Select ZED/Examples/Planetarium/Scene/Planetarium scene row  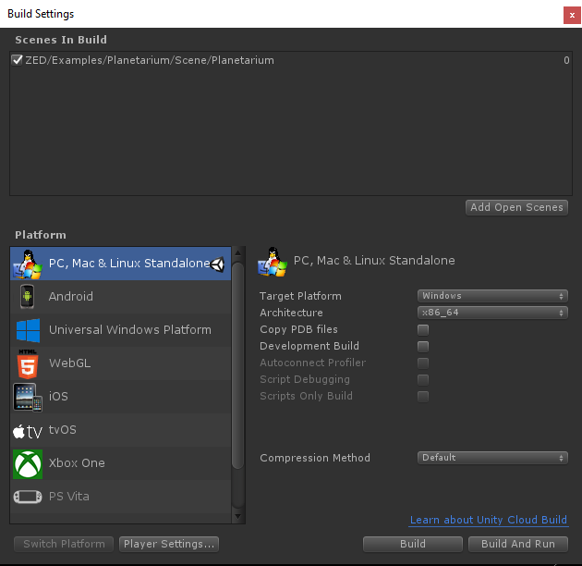[291, 60]
